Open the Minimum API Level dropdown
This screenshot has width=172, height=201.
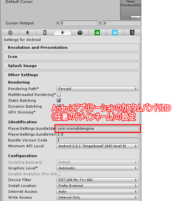coord(97,146)
